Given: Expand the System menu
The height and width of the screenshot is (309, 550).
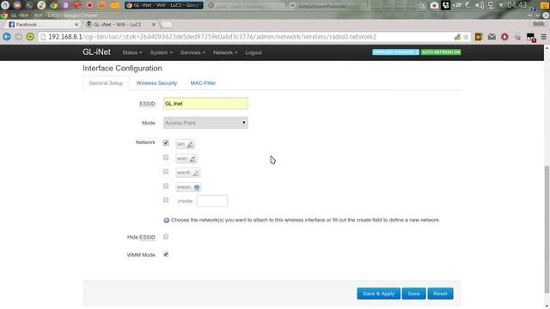Looking at the screenshot, I should (x=161, y=52).
